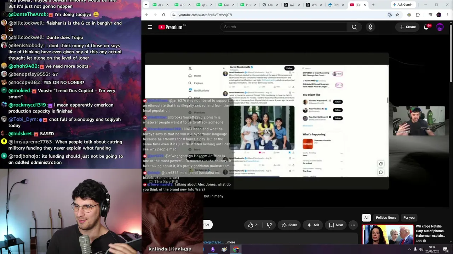Click the Ask button under the video
Screen dimensions: 453x254
click(x=313, y=225)
